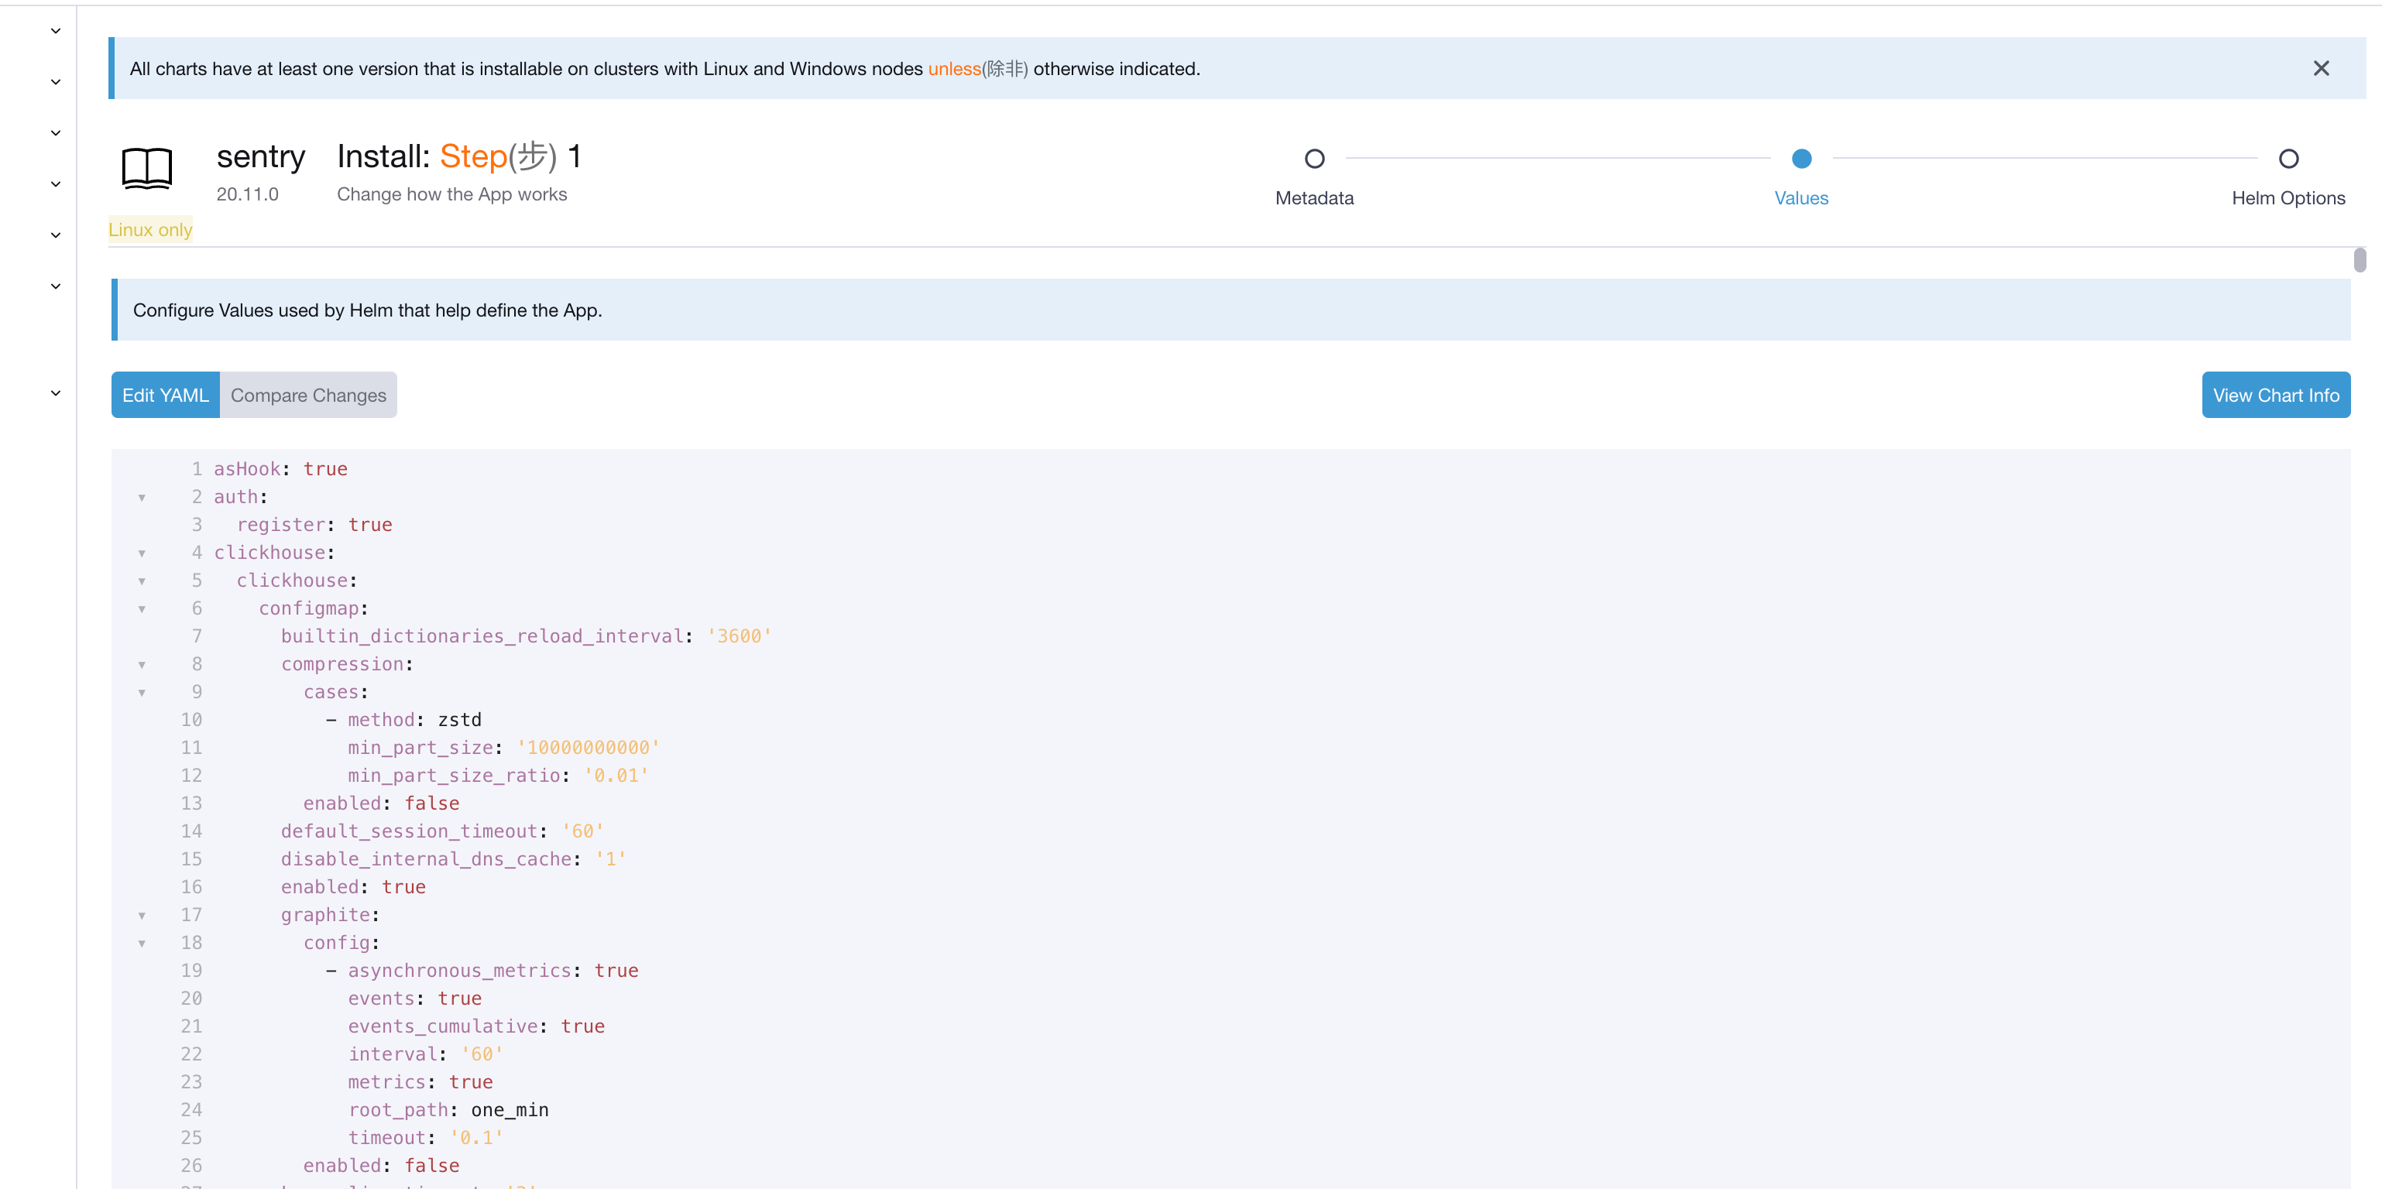Screen dimensions: 2382x1189
Task: Click the interval: '60' line
Action: click(x=425, y=1054)
